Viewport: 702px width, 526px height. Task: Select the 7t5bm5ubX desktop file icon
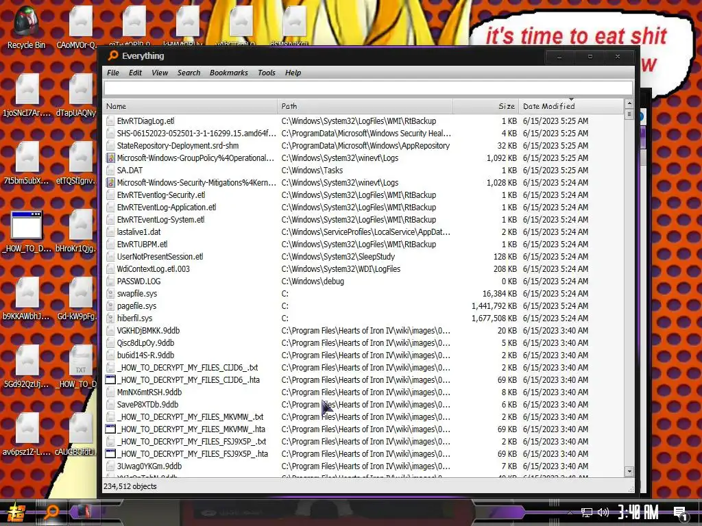[x=27, y=163]
